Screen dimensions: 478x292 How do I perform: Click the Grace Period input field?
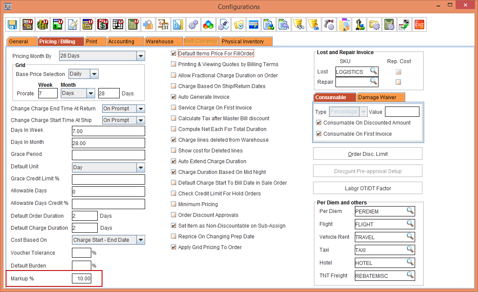coord(108,155)
